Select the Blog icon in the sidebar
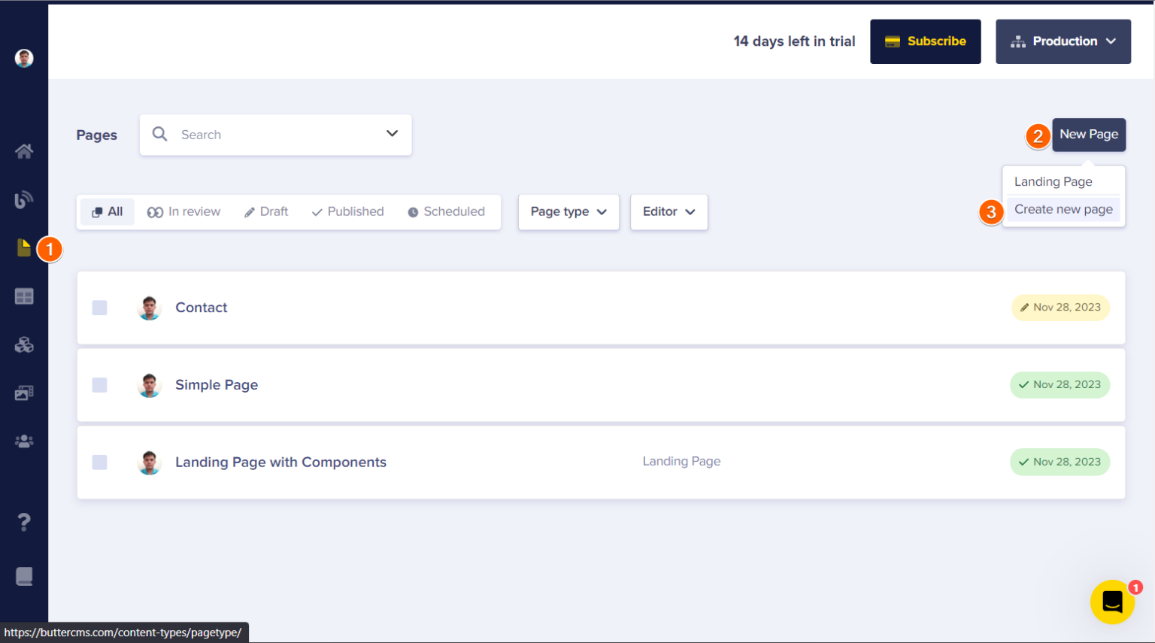Viewport: 1155px width, 643px height. coord(23,199)
